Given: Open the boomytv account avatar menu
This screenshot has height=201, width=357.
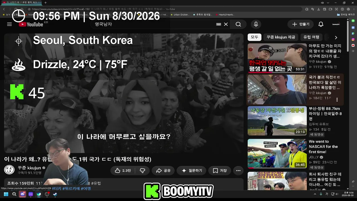Looking at the screenshot, I should point(336,24).
